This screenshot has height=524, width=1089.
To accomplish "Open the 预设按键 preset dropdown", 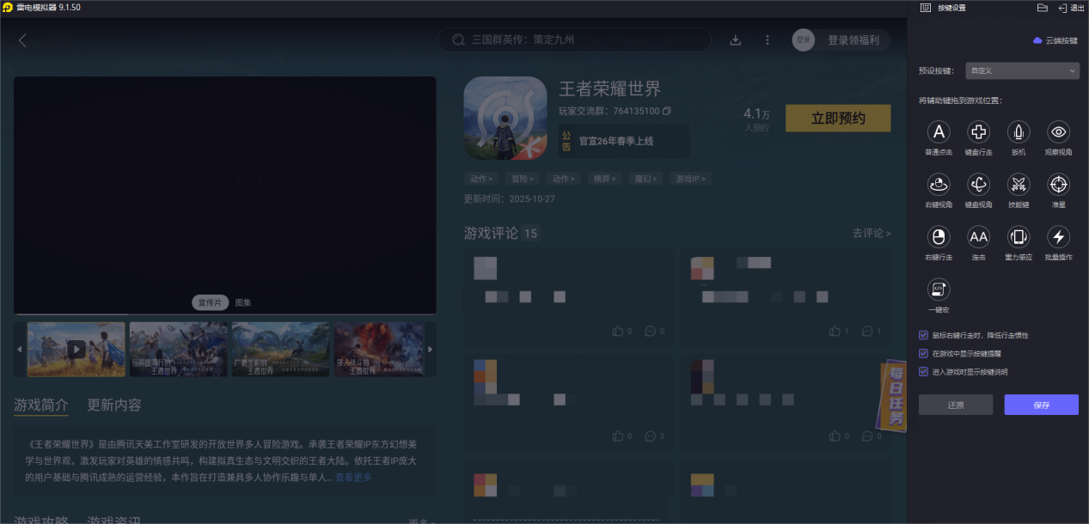I will point(1022,70).
